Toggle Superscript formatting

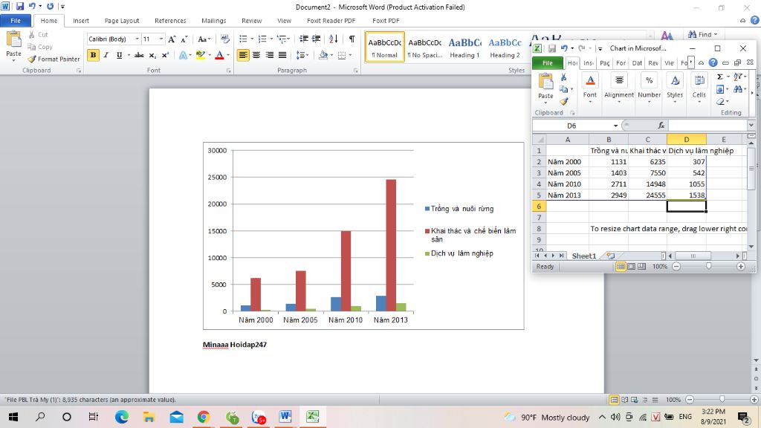(x=165, y=55)
